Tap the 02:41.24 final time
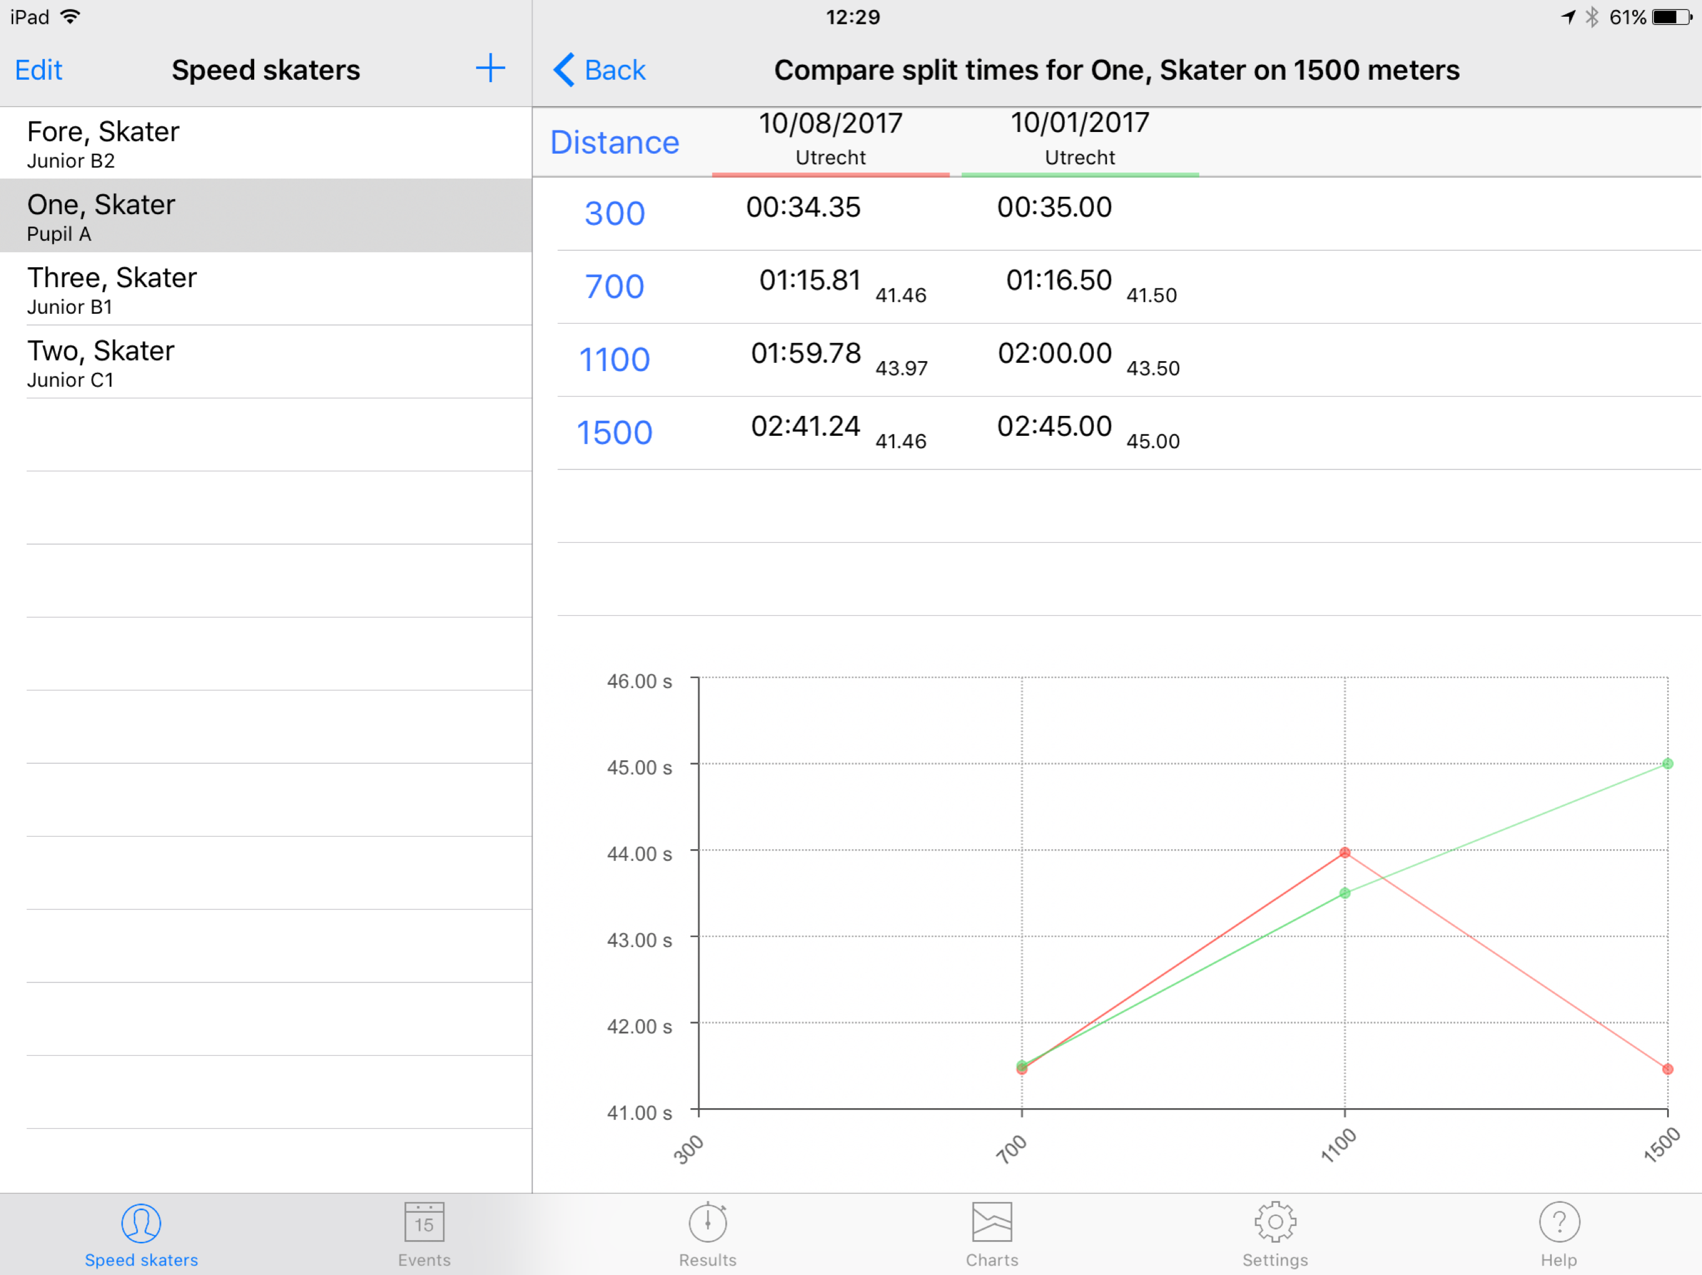 (x=806, y=426)
